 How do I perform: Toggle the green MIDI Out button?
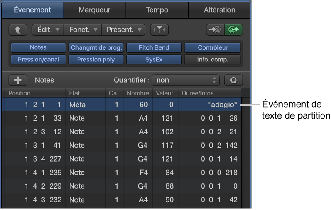point(233,30)
